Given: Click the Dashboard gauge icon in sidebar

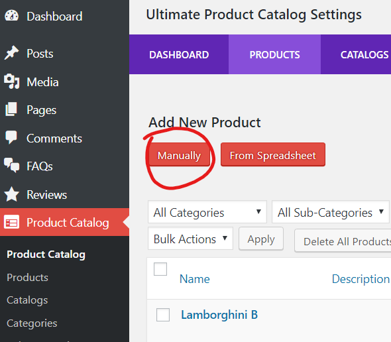Looking at the screenshot, I should click(x=11, y=16).
